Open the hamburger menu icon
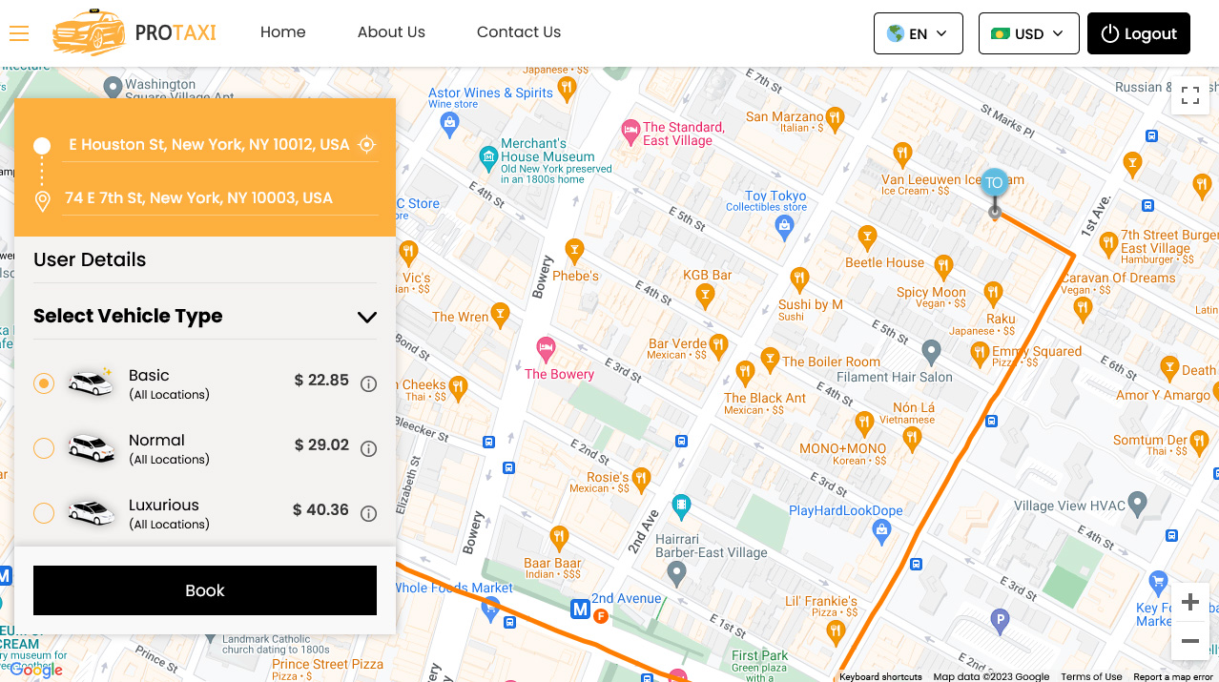 [x=19, y=33]
